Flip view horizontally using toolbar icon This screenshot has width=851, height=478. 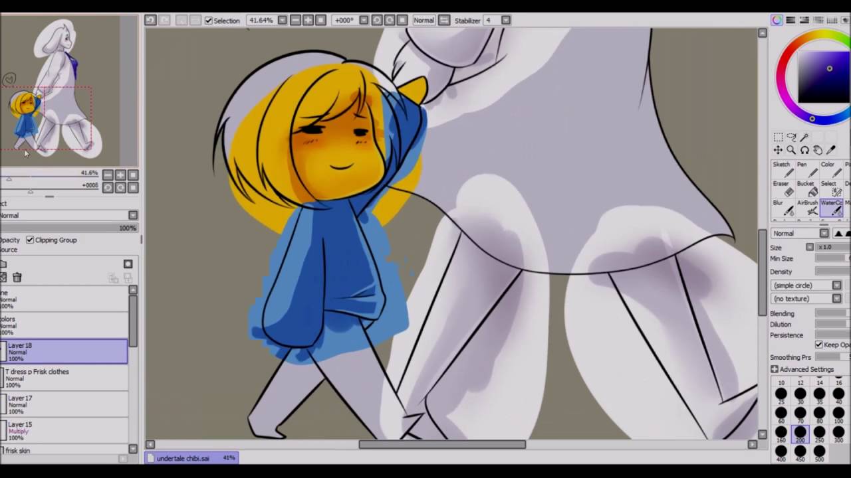click(x=444, y=21)
